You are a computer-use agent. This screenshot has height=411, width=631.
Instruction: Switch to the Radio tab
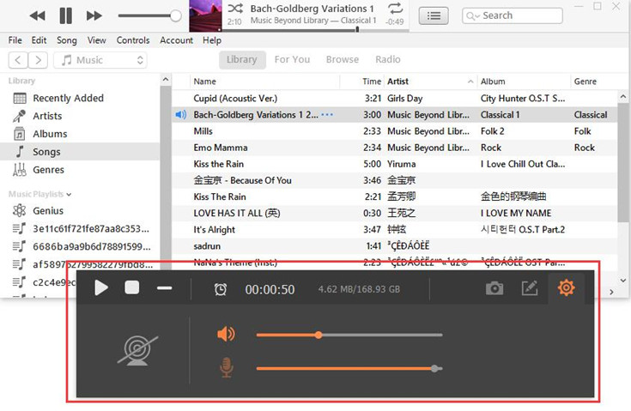coord(387,59)
